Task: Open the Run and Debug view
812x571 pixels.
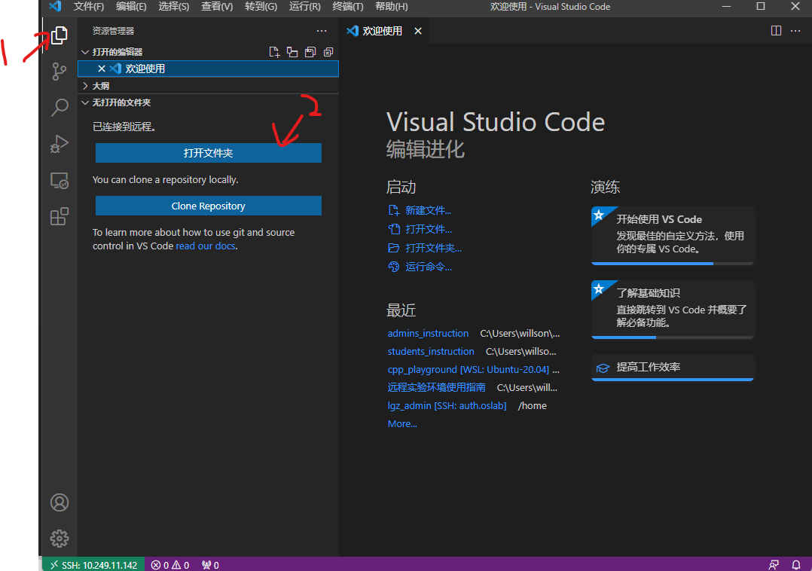Action: coord(60,144)
